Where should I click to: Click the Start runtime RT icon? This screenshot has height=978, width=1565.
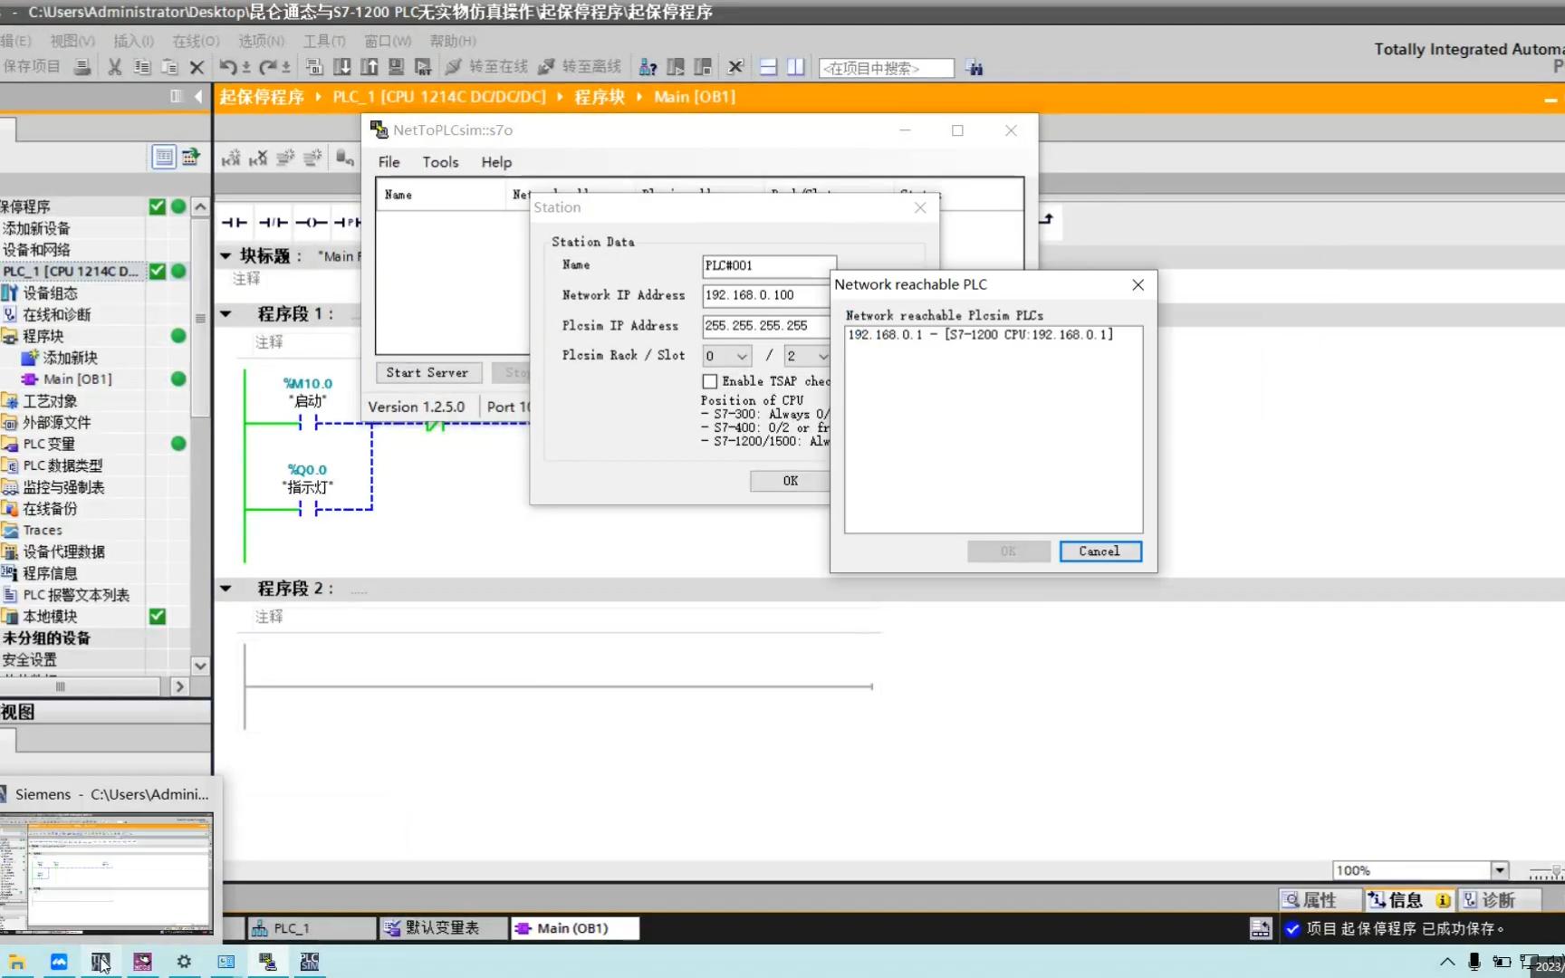(423, 67)
